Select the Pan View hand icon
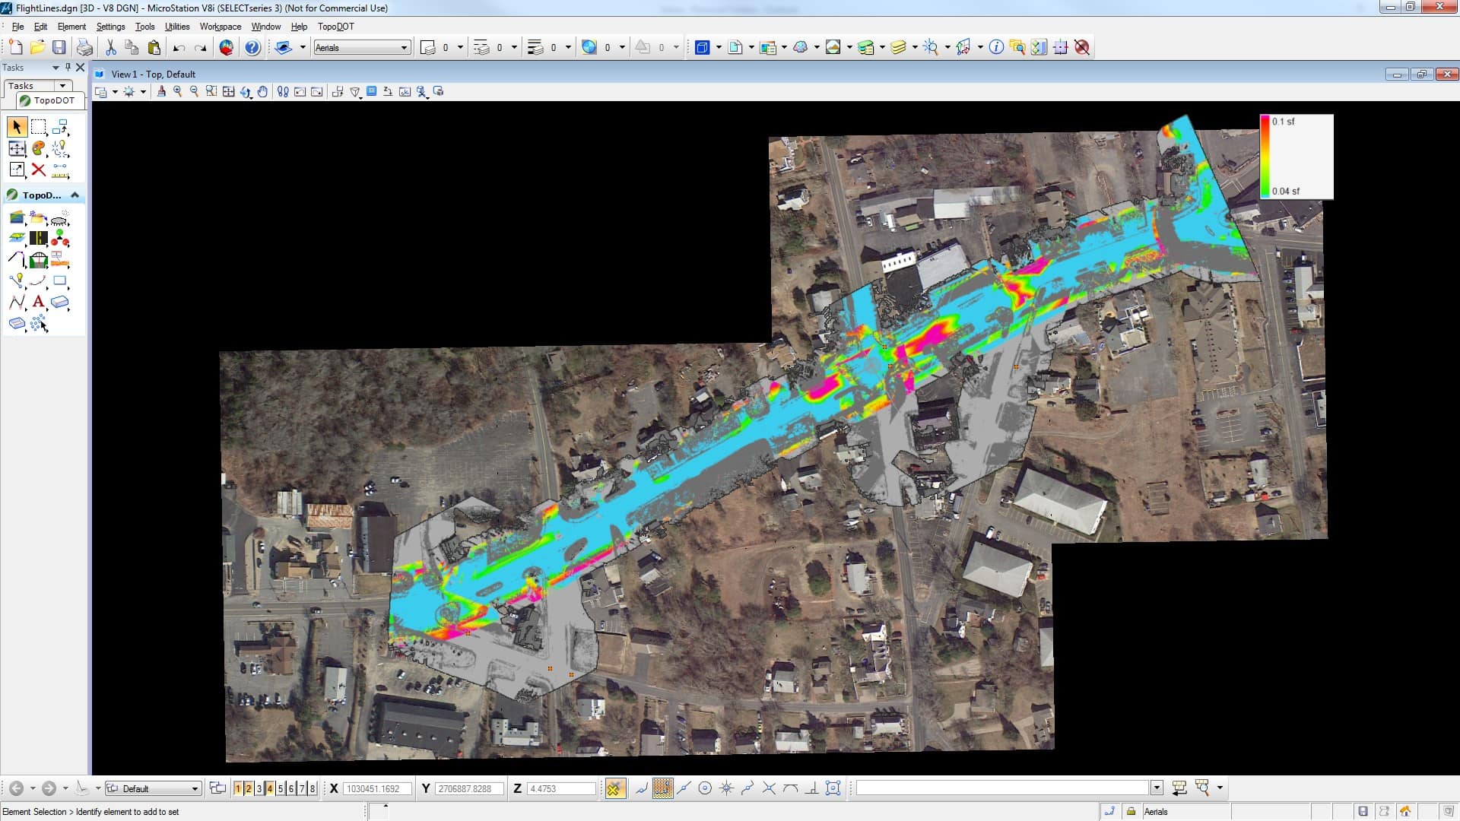The image size is (1460, 821). [262, 92]
